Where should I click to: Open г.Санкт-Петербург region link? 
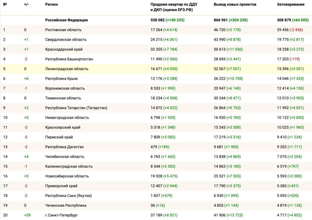(61, 215)
